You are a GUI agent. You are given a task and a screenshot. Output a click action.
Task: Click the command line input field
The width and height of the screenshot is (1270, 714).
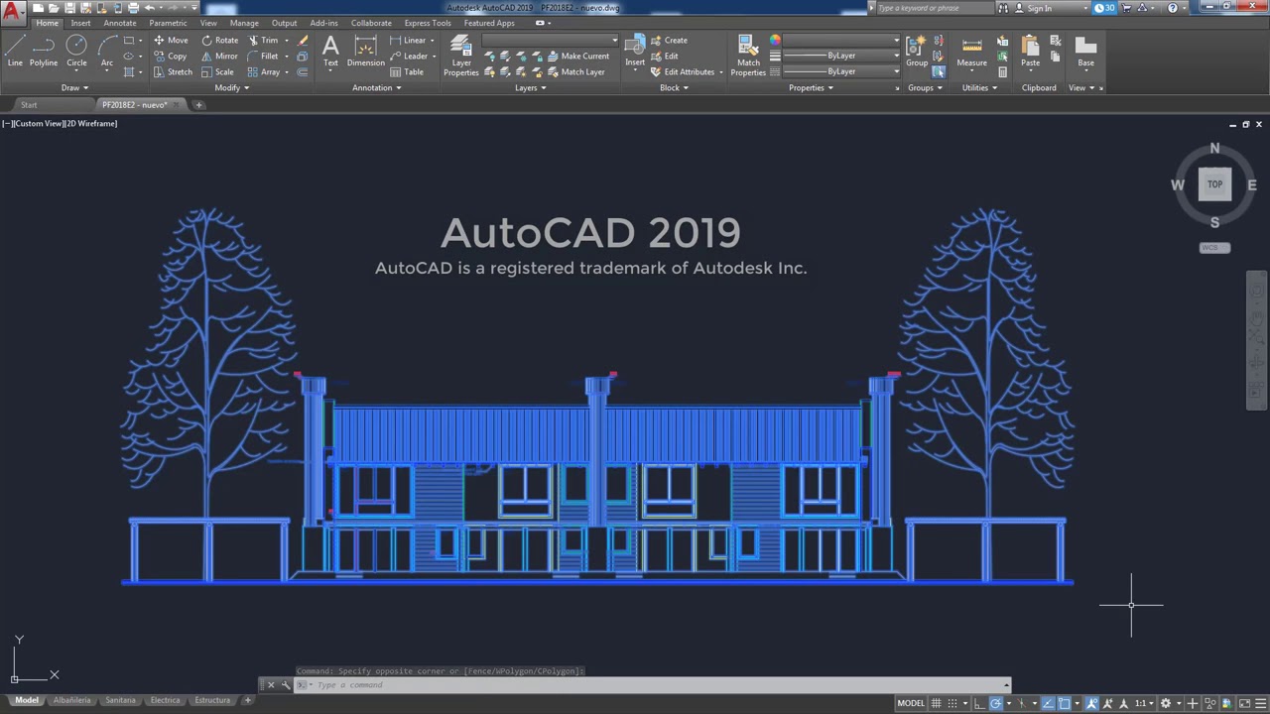tap(655, 685)
